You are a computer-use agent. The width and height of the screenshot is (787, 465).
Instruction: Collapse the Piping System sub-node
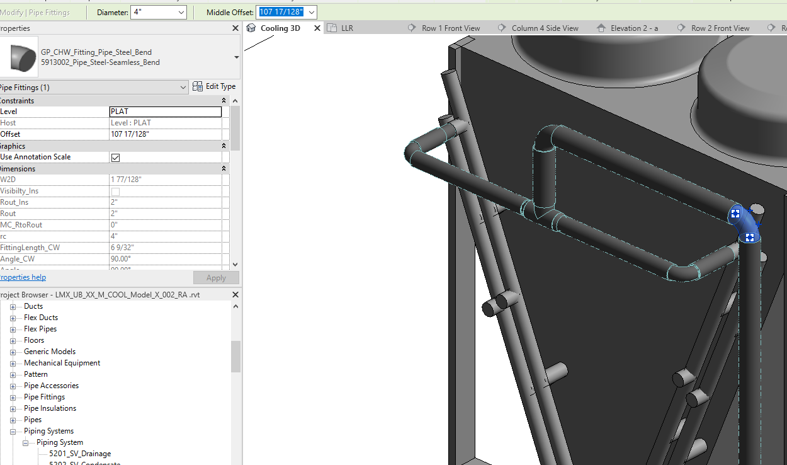tap(25, 442)
